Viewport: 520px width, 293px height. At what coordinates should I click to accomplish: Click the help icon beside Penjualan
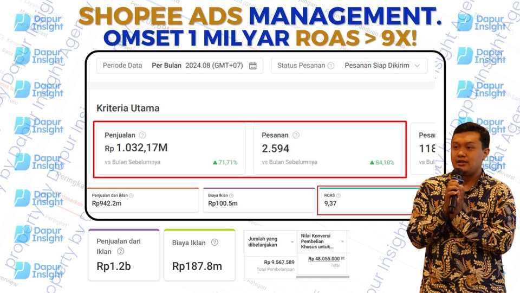pos(142,135)
